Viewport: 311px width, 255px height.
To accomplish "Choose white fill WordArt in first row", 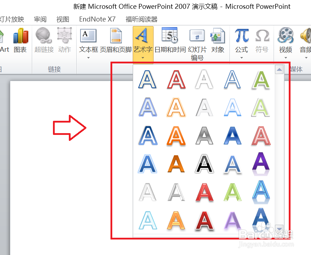I will [204, 79].
